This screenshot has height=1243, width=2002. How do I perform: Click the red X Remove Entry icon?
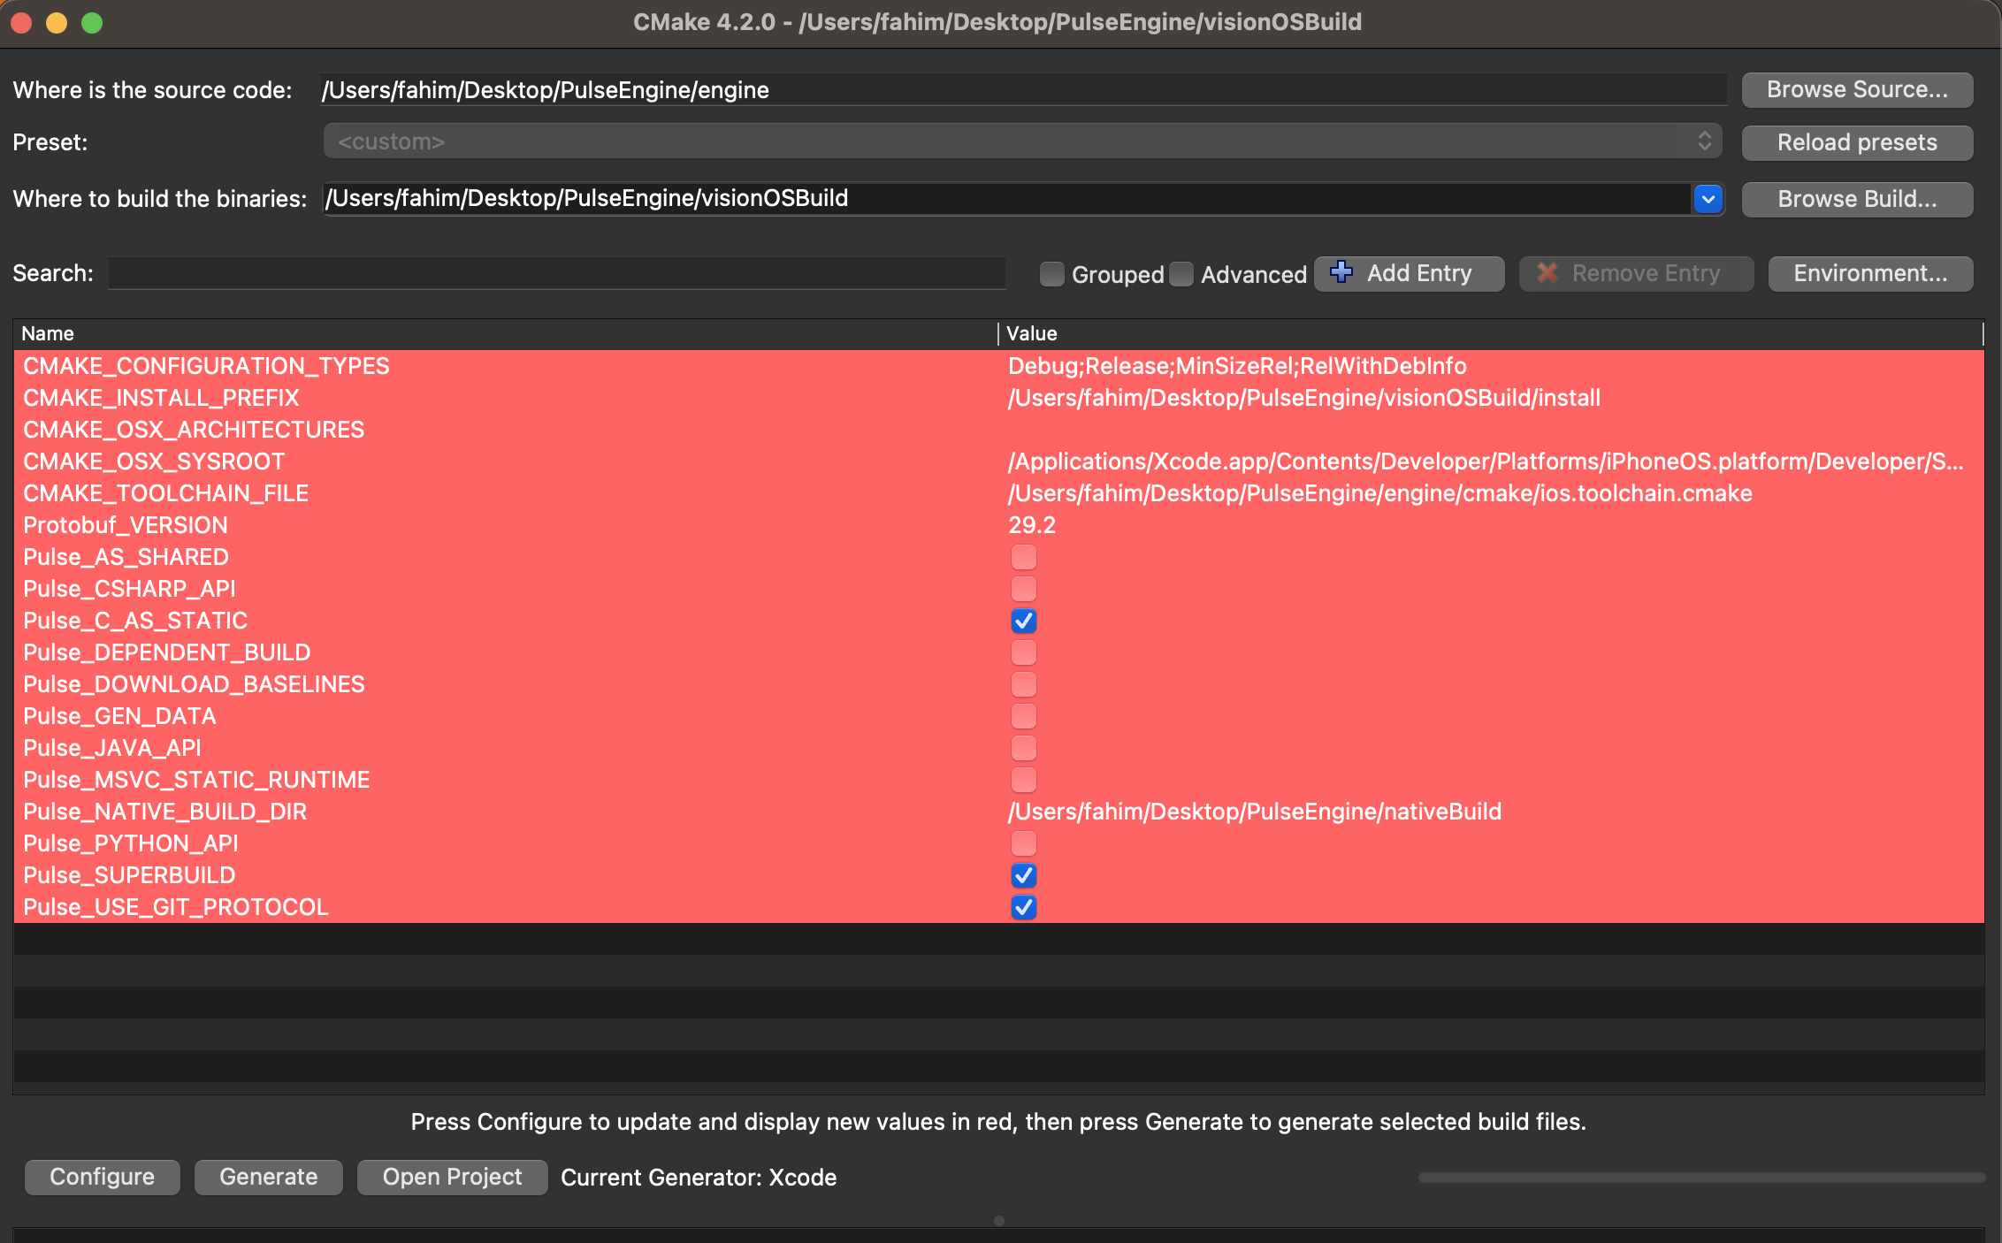[1547, 272]
